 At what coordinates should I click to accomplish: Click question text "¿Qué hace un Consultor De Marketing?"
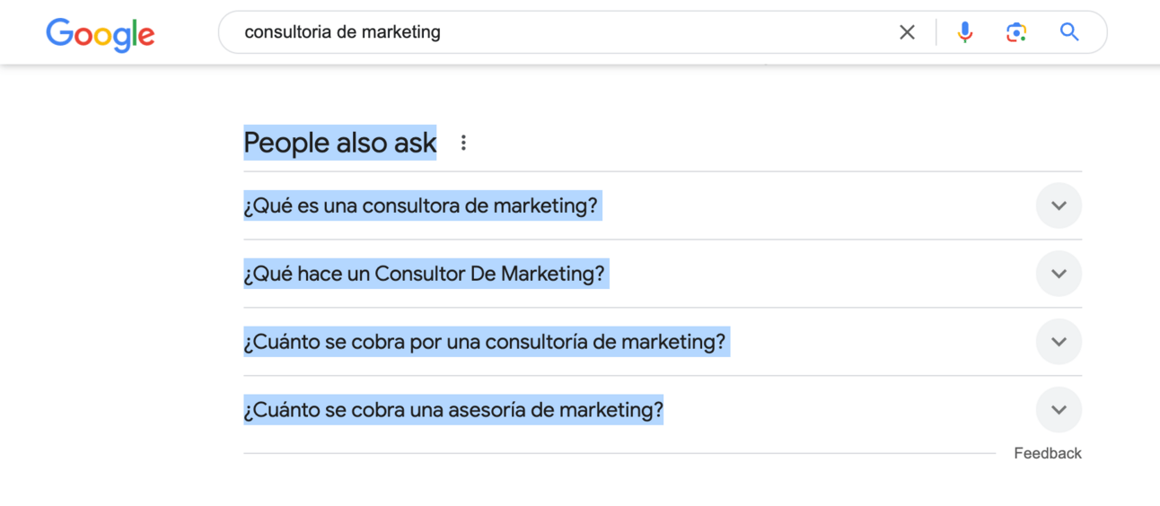425,274
